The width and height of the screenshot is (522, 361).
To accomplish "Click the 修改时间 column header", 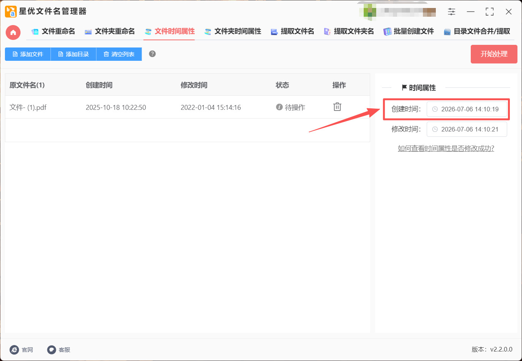I will pyautogui.click(x=194, y=85).
